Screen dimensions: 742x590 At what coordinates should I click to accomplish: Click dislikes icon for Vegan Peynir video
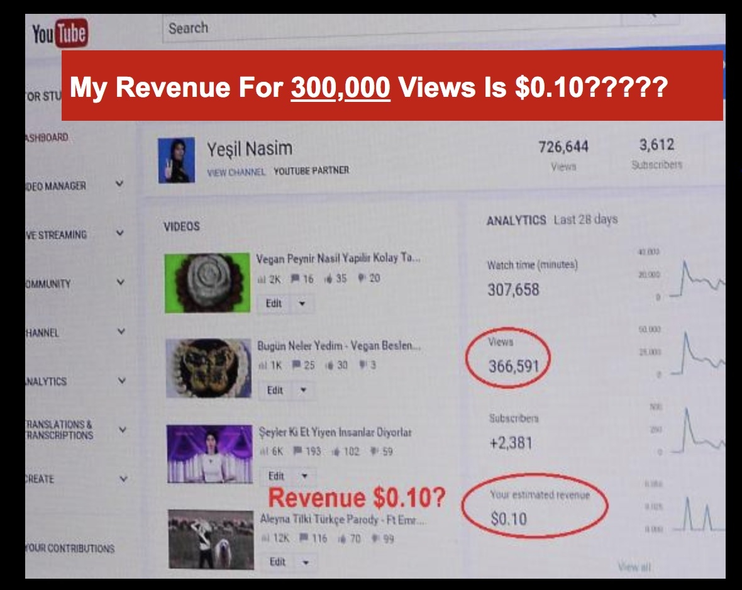pyautogui.click(x=362, y=278)
